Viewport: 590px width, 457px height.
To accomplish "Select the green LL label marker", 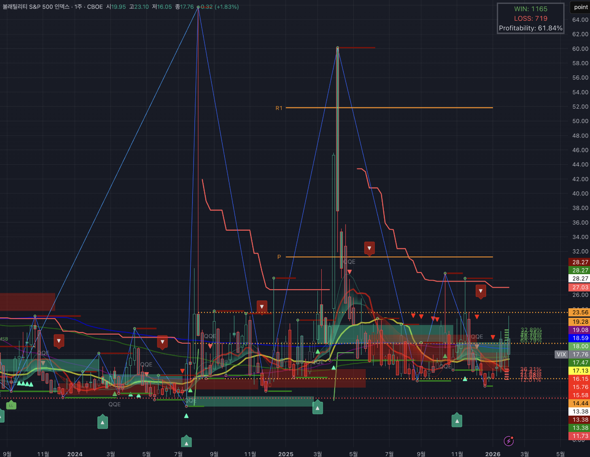I will coord(11,406).
